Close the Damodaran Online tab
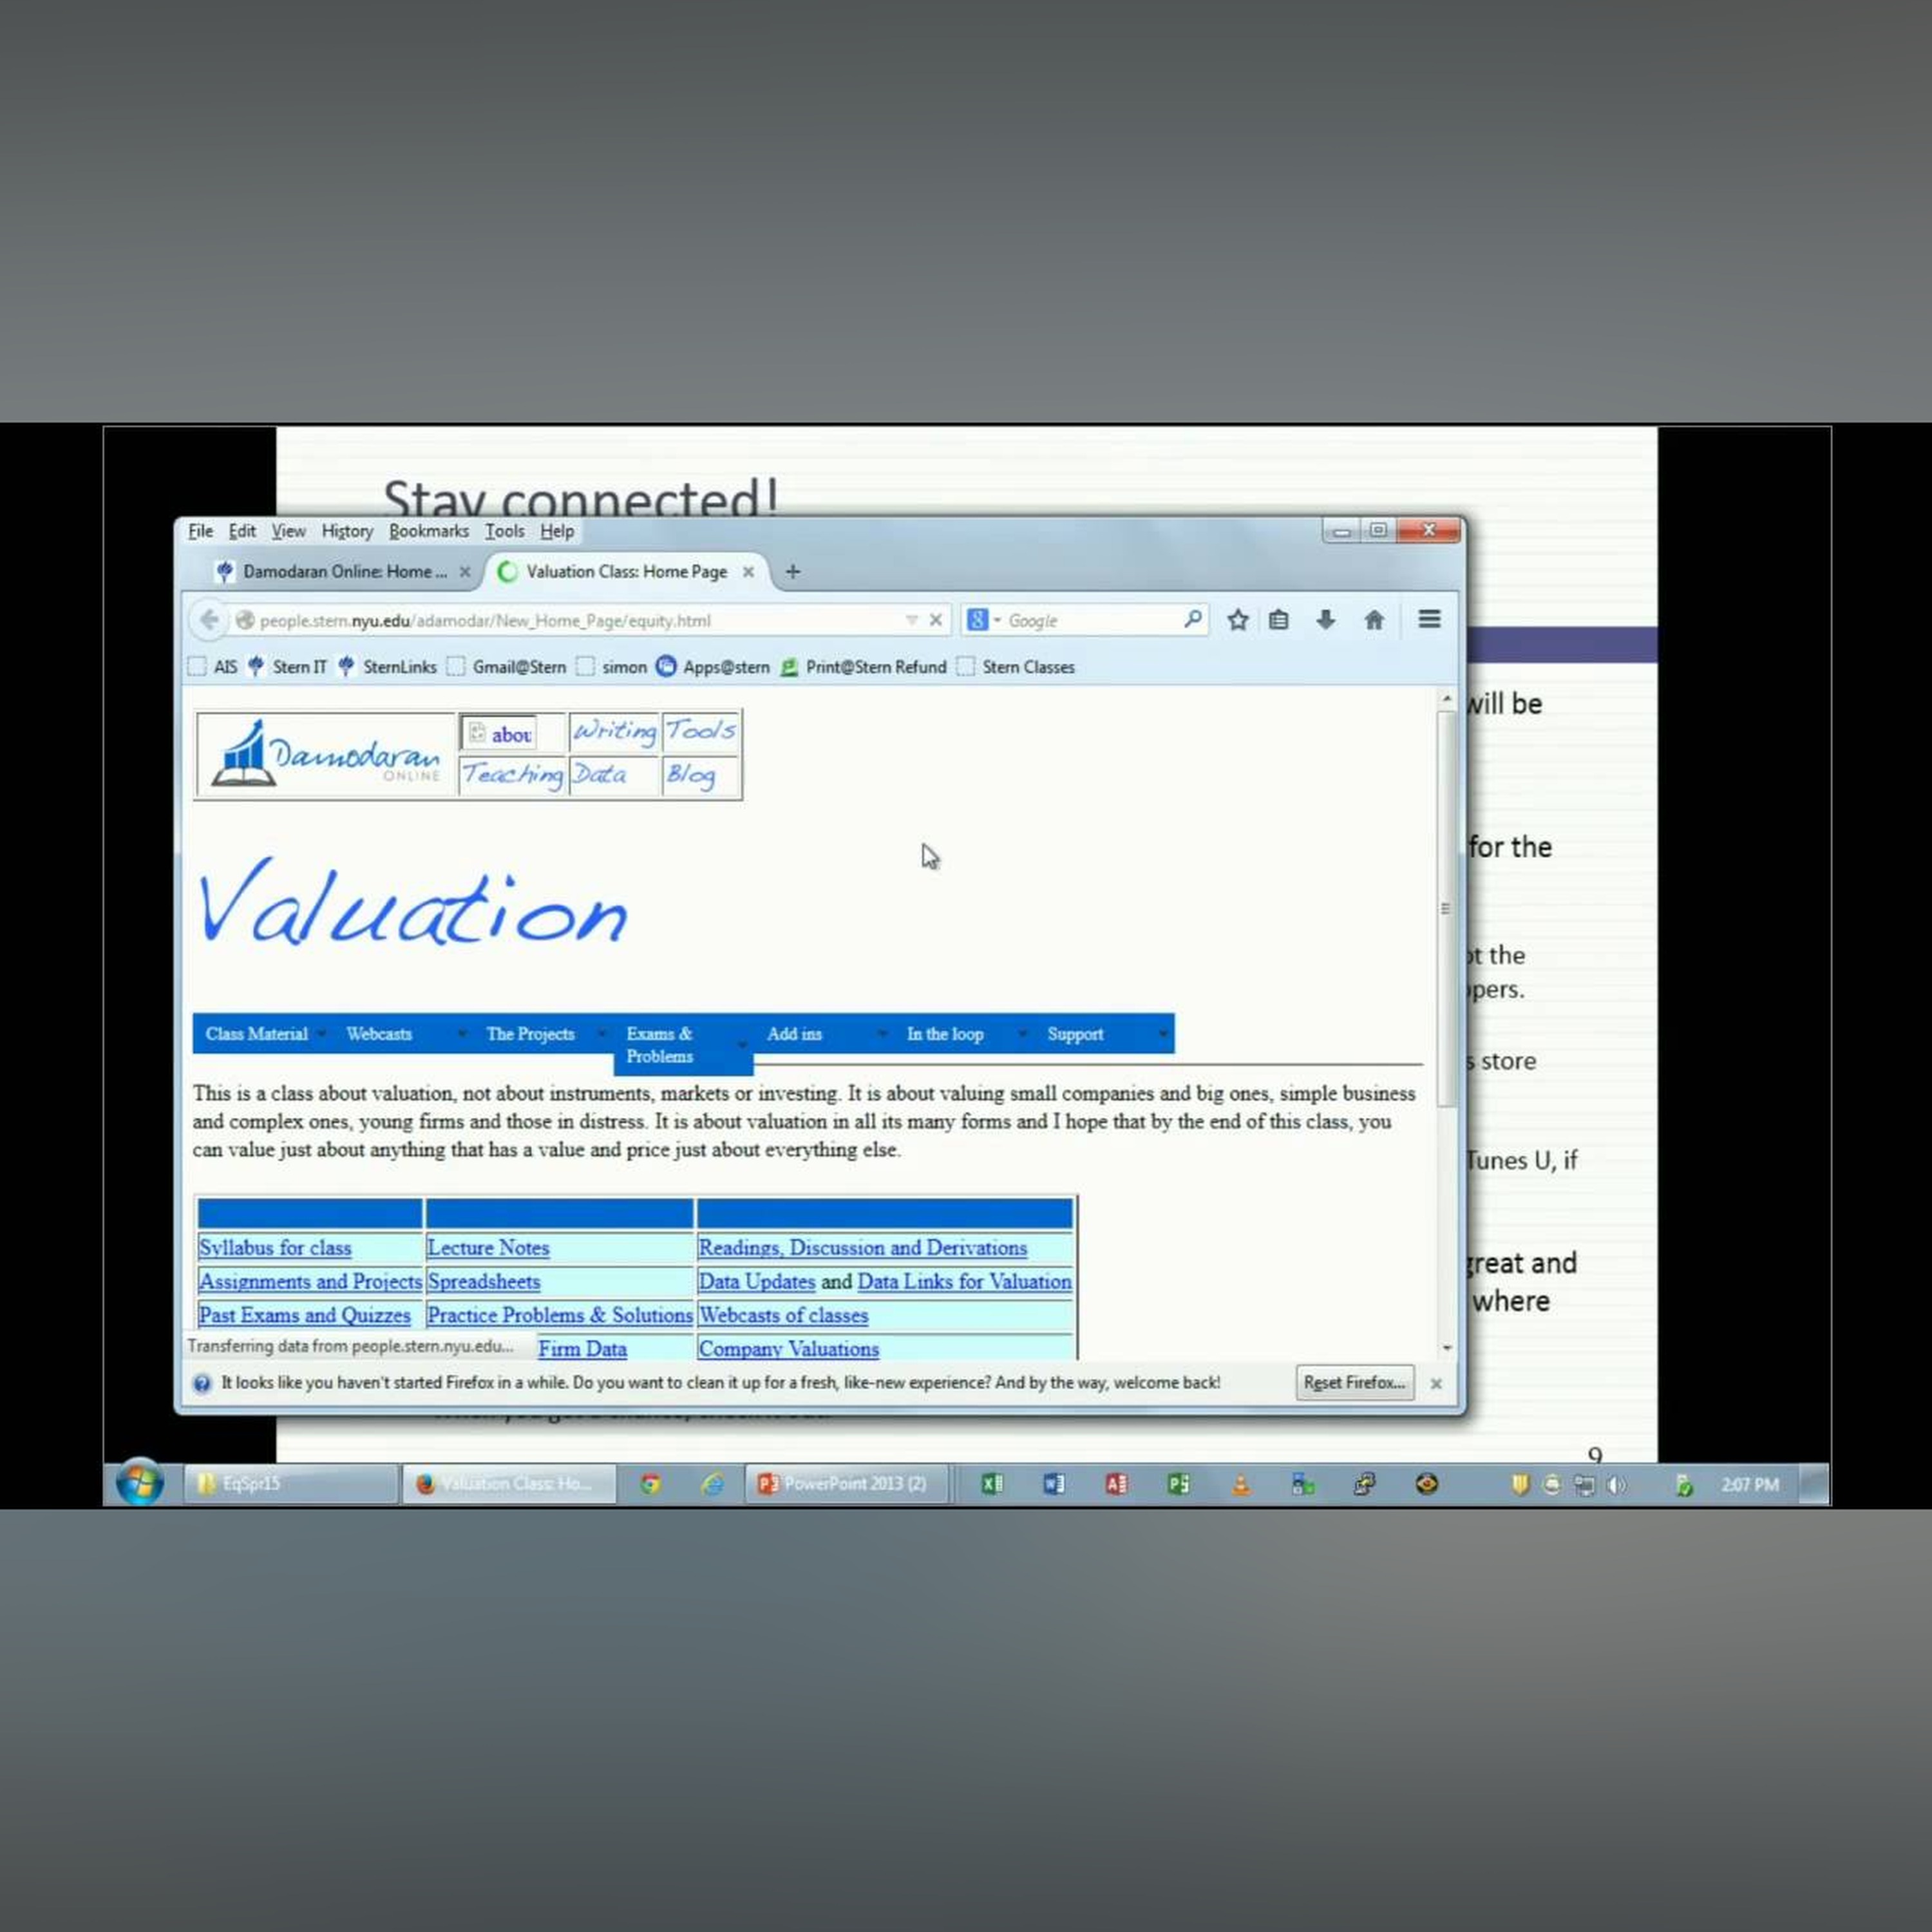The height and width of the screenshot is (1932, 1932). tap(465, 572)
